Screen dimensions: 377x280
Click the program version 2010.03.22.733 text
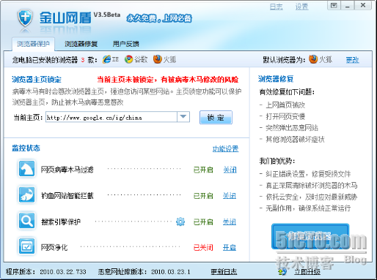point(63,272)
